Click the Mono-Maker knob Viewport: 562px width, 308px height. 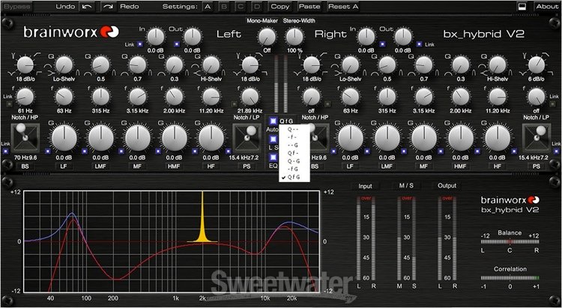point(266,36)
